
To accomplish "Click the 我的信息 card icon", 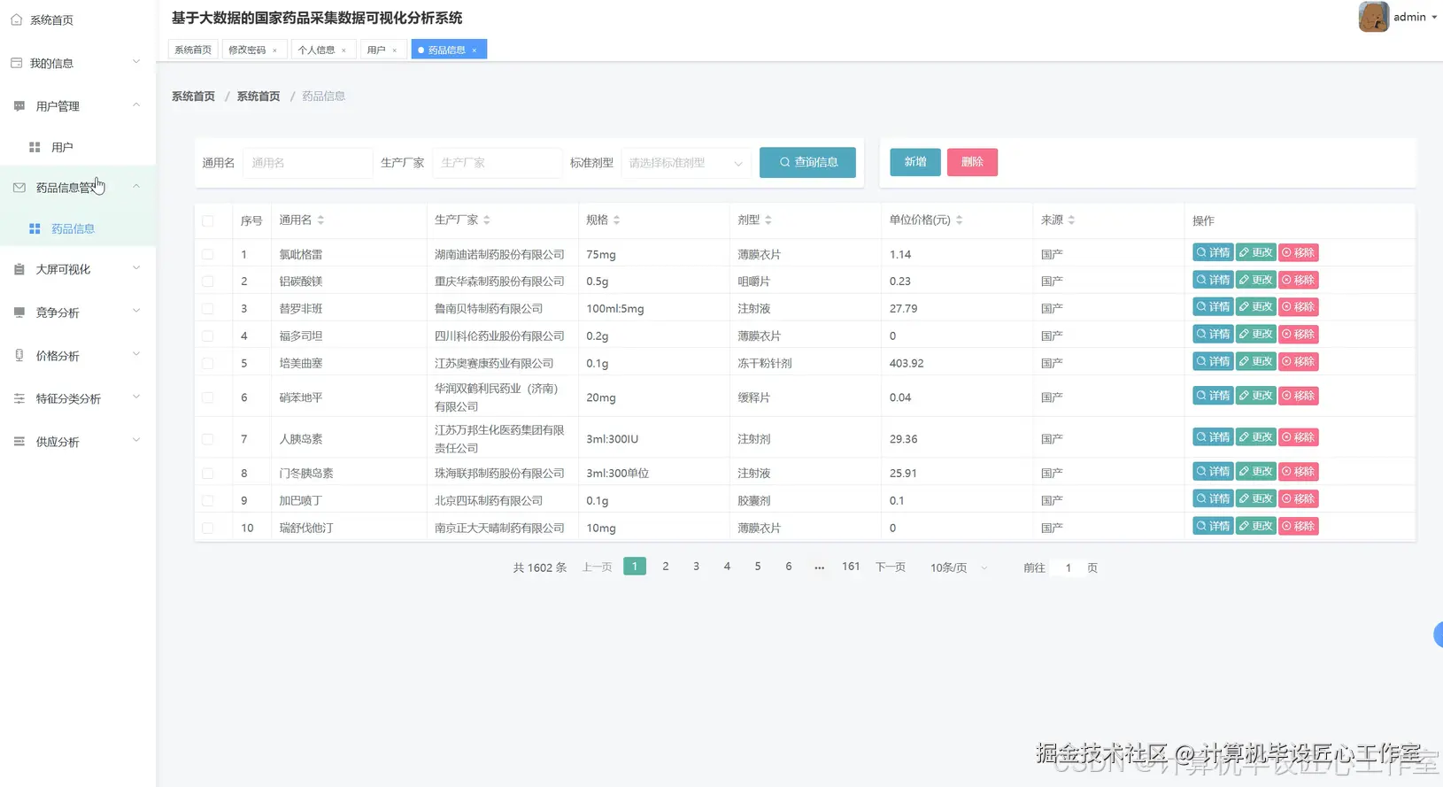I will tap(16, 63).
